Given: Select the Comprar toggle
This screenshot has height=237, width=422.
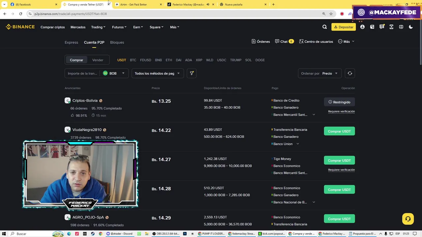Looking at the screenshot, I should (76, 60).
